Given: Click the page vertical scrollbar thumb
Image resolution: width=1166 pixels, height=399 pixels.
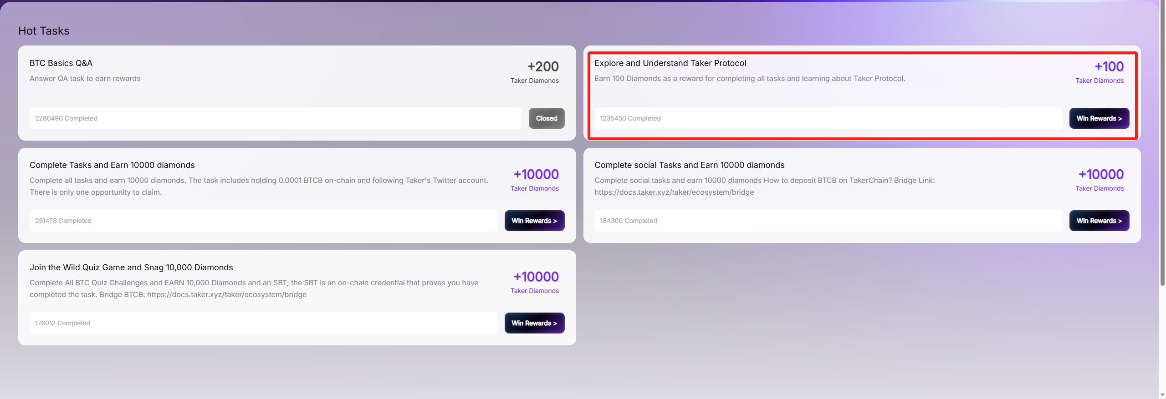Looking at the screenshot, I should 1162,143.
